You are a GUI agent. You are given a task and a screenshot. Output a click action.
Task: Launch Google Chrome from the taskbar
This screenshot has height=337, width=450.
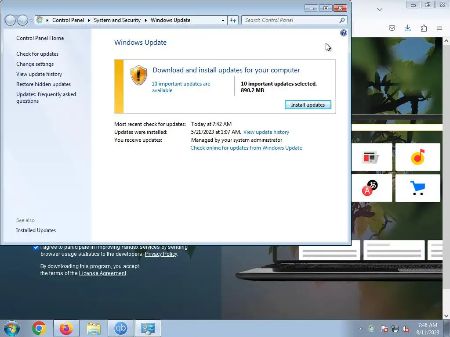tap(39, 328)
